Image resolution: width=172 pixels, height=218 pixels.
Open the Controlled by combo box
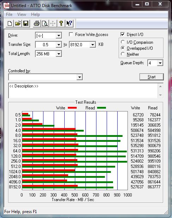[46, 77]
